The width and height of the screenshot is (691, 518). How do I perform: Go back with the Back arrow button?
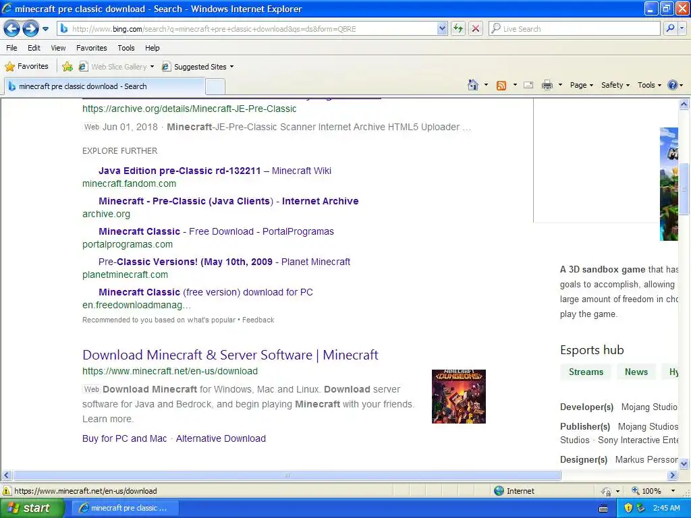tap(11, 29)
